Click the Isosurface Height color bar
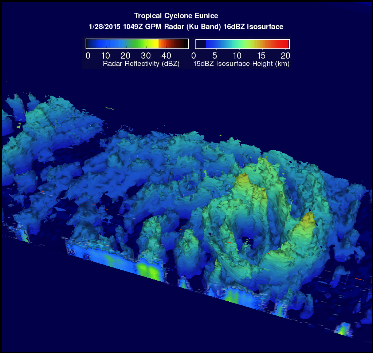 tap(242, 44)
